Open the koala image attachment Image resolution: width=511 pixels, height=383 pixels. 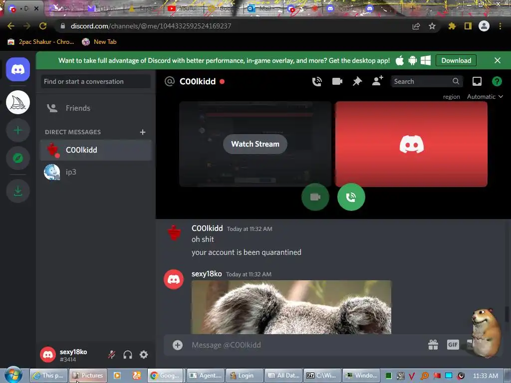[291, 307]
